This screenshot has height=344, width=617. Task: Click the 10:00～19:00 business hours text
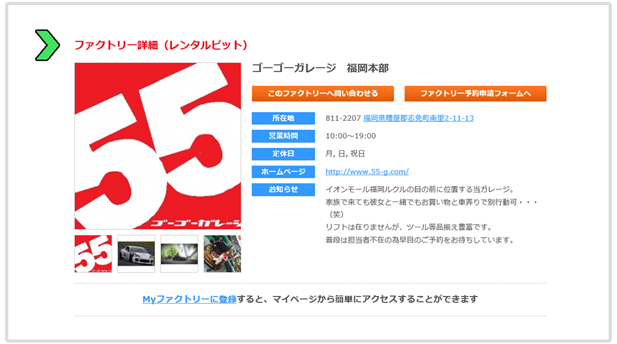pos(350,136)
